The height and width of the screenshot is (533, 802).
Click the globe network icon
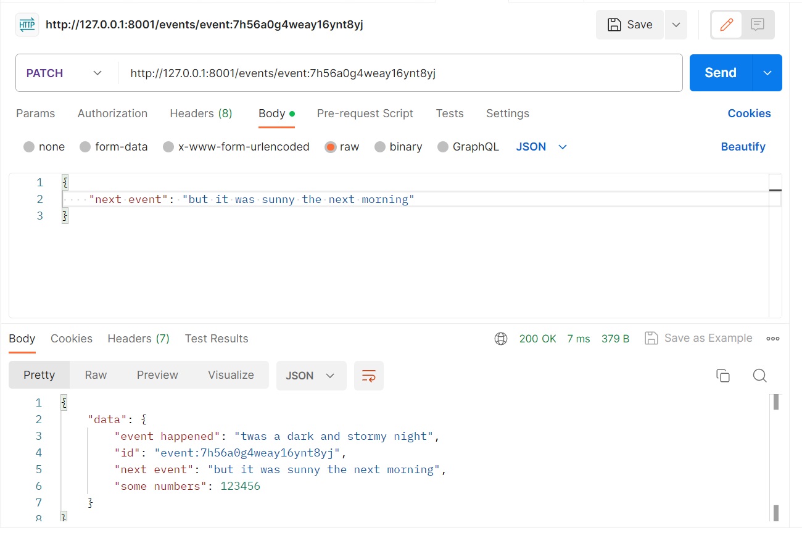501,339
